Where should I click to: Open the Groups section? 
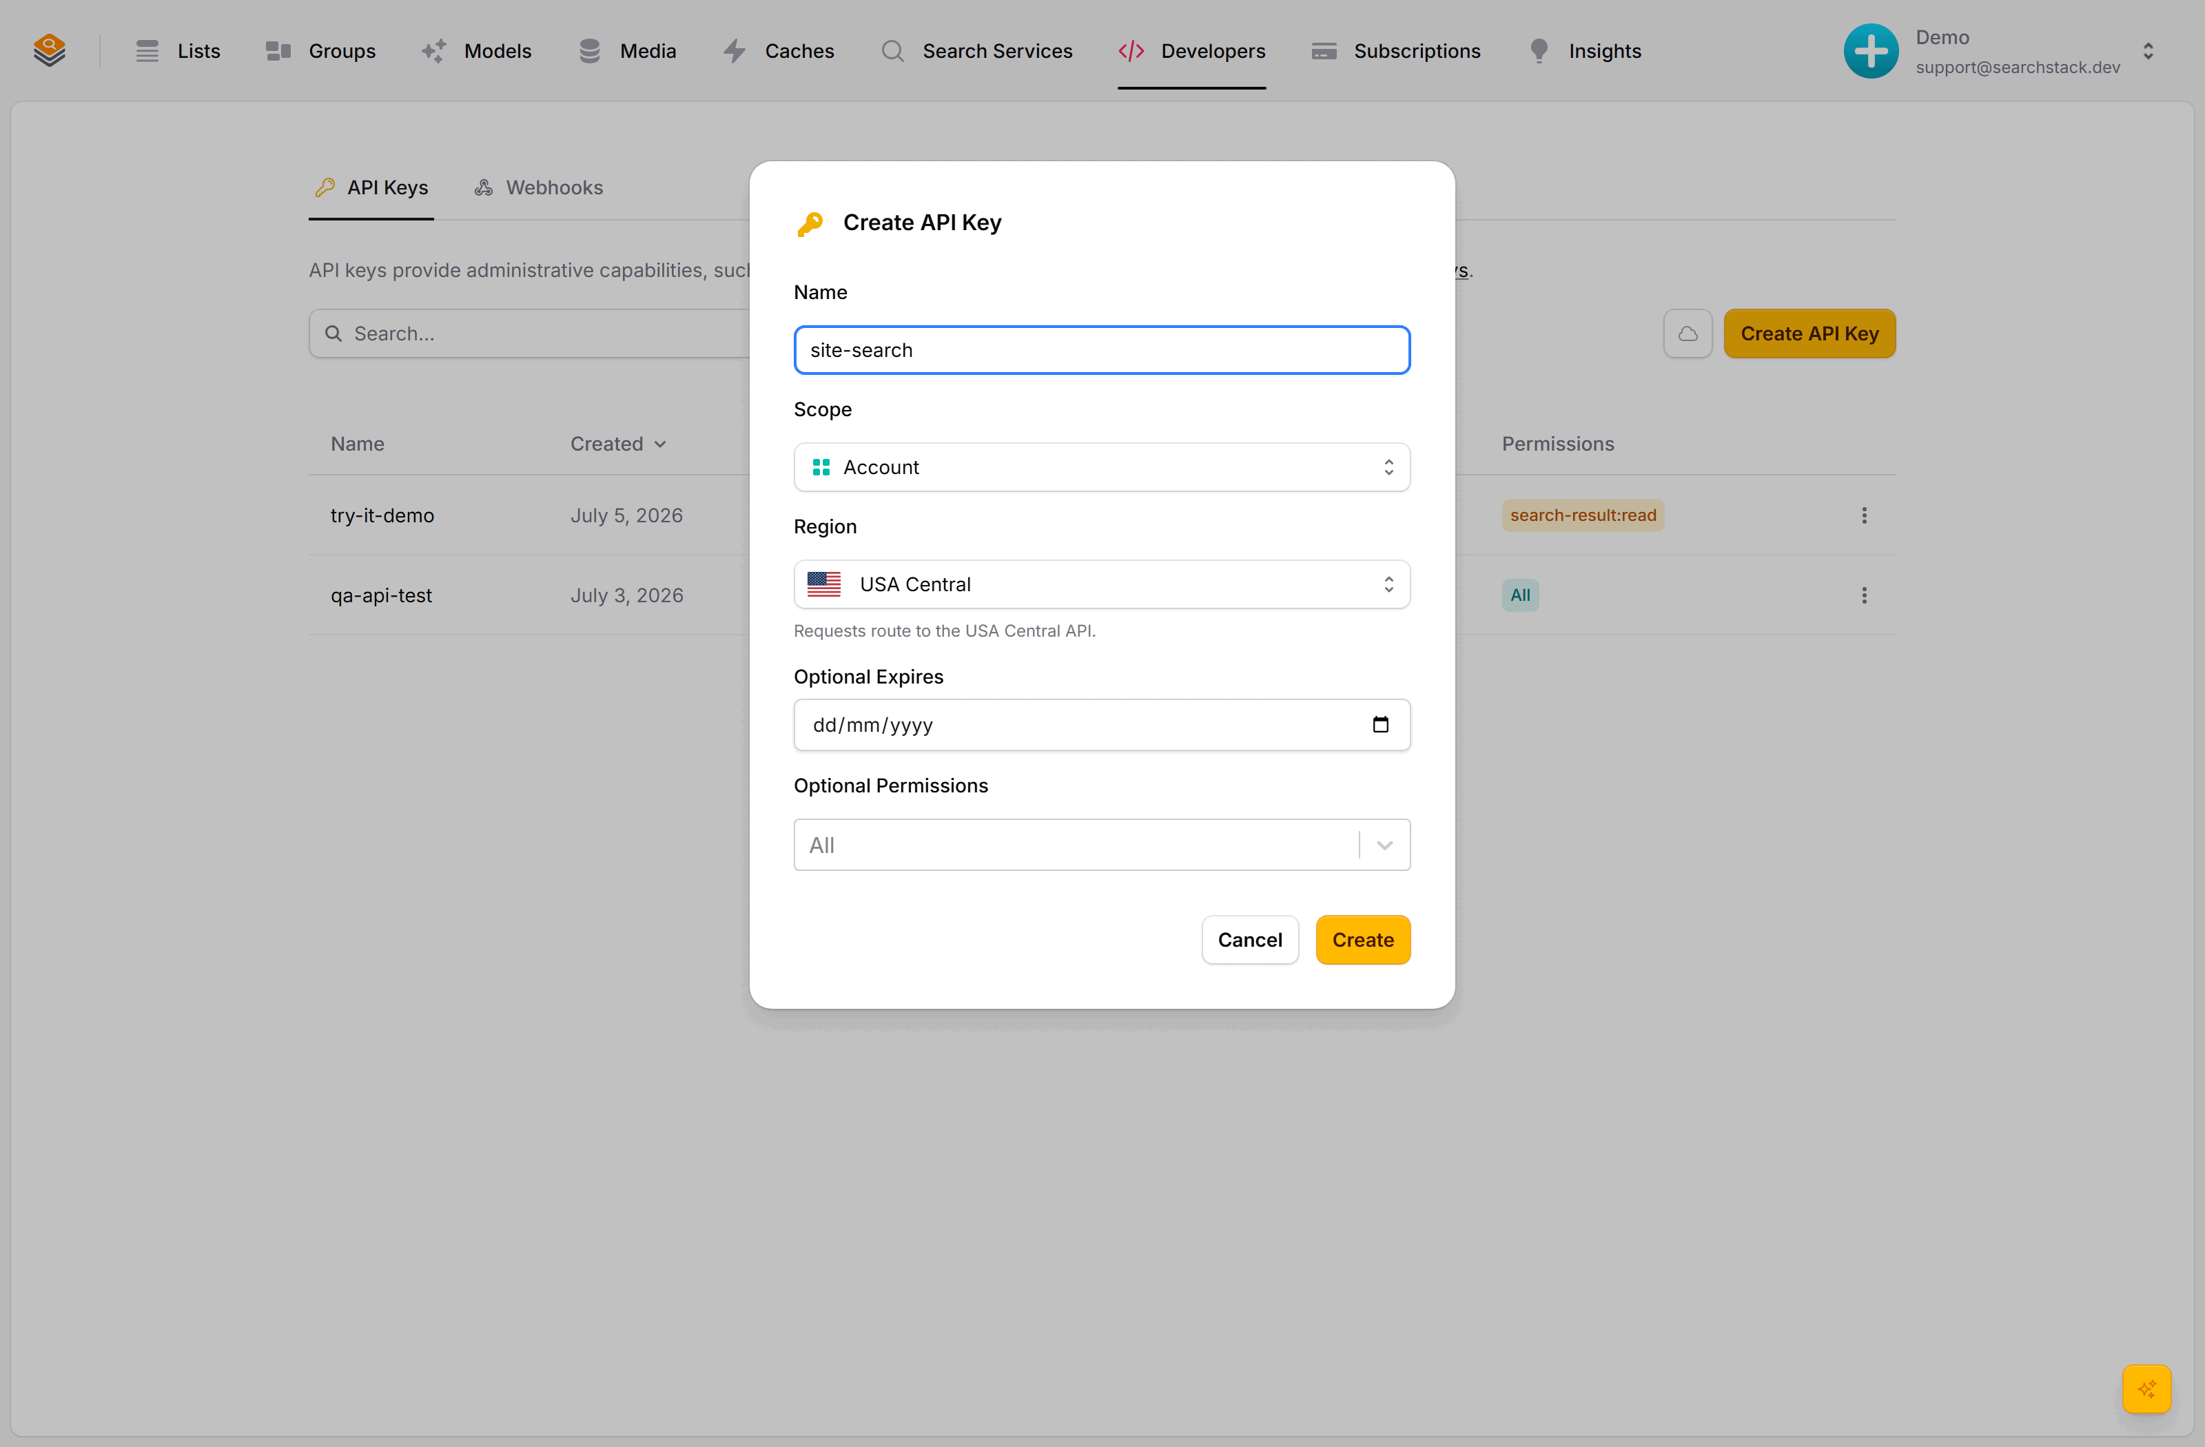[x=320, y=51]
